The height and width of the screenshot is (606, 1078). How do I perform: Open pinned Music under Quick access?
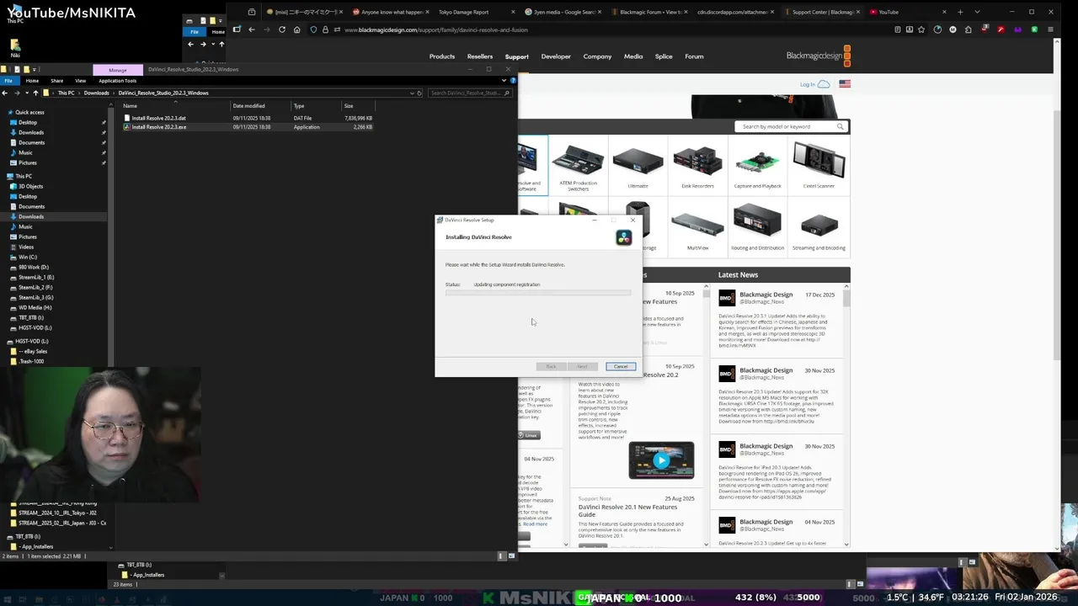25,152
